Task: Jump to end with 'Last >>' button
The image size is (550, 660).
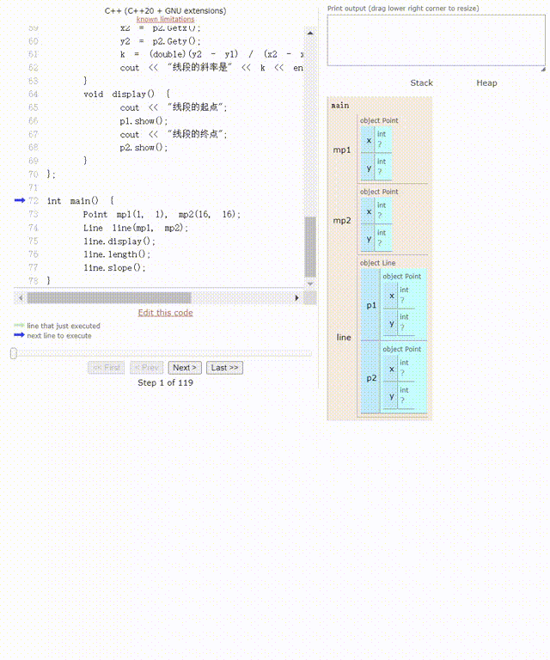Action: click(x=224, y=368)
